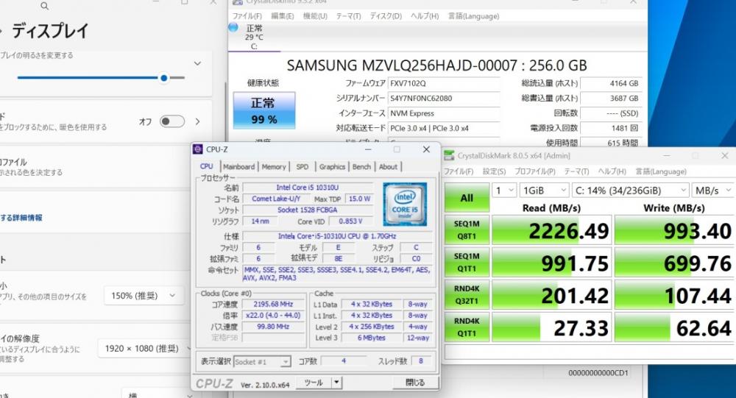The height and width of the screenshot is (398, 736).
Task: Run the RND4K Q1T1 test button
Action: [x=467, y=327]
